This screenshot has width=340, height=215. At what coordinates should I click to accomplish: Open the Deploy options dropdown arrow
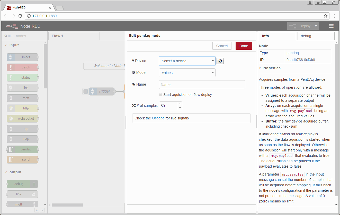(316, 26)
